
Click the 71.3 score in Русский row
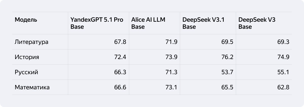171,72
